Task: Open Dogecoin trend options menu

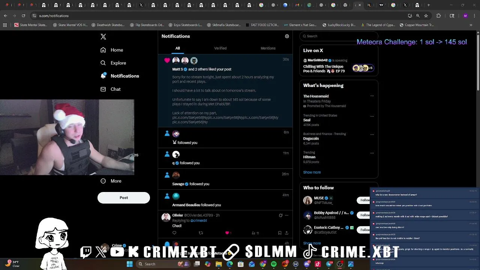Action: click(x=372, y=135)
